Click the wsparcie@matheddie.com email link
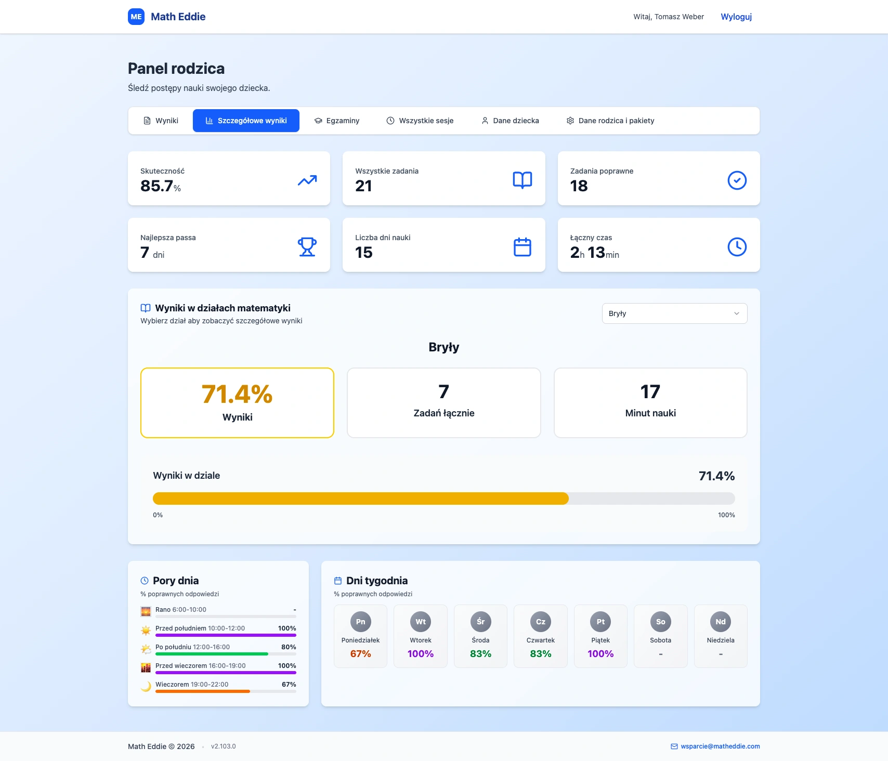This screenshot has width=888, height=761. click(721, 746)
